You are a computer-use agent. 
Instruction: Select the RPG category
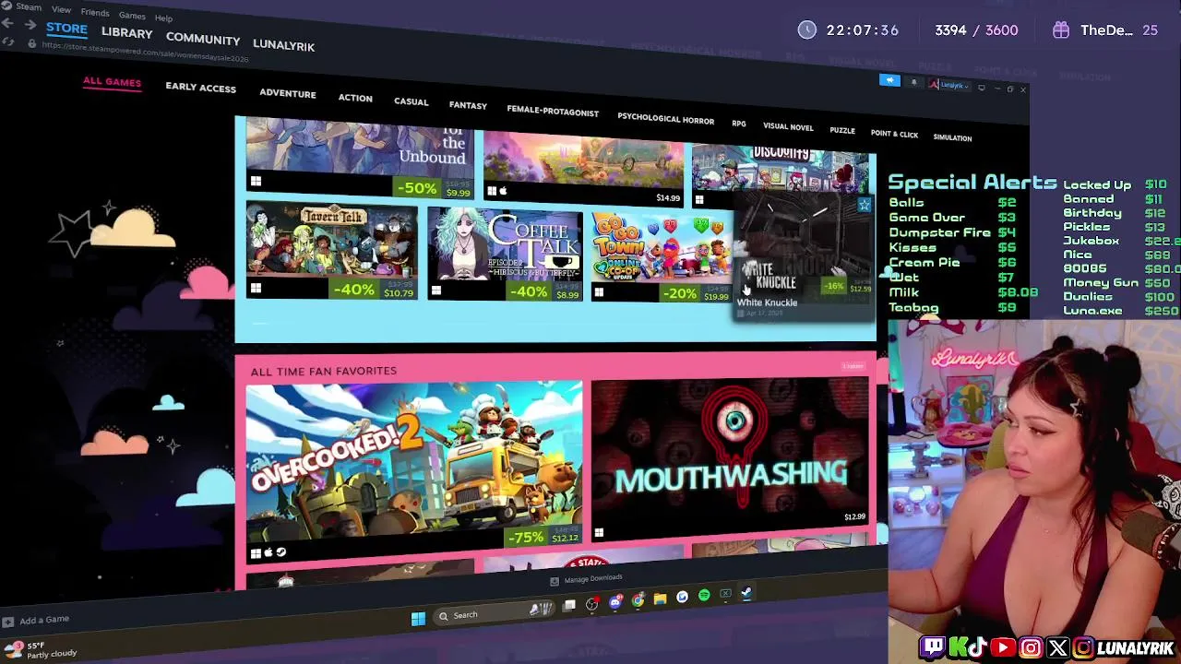(x=738, y=124)
